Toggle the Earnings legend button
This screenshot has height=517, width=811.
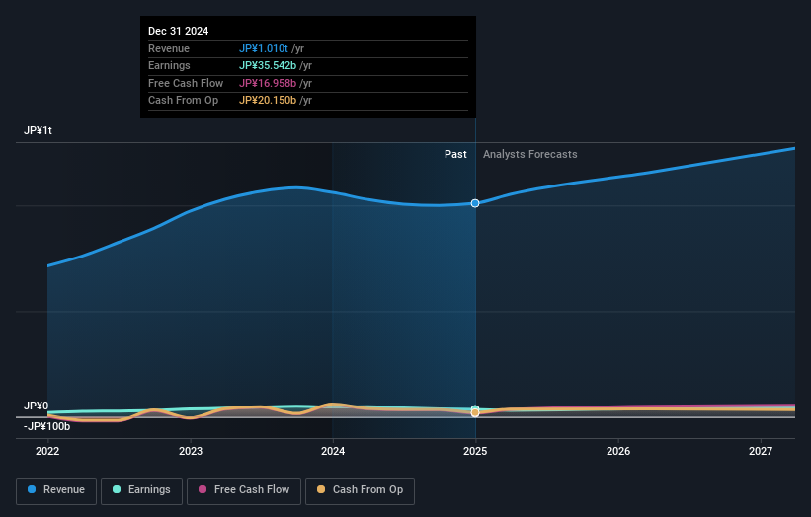pyautogui.click(x=141, y=490)
